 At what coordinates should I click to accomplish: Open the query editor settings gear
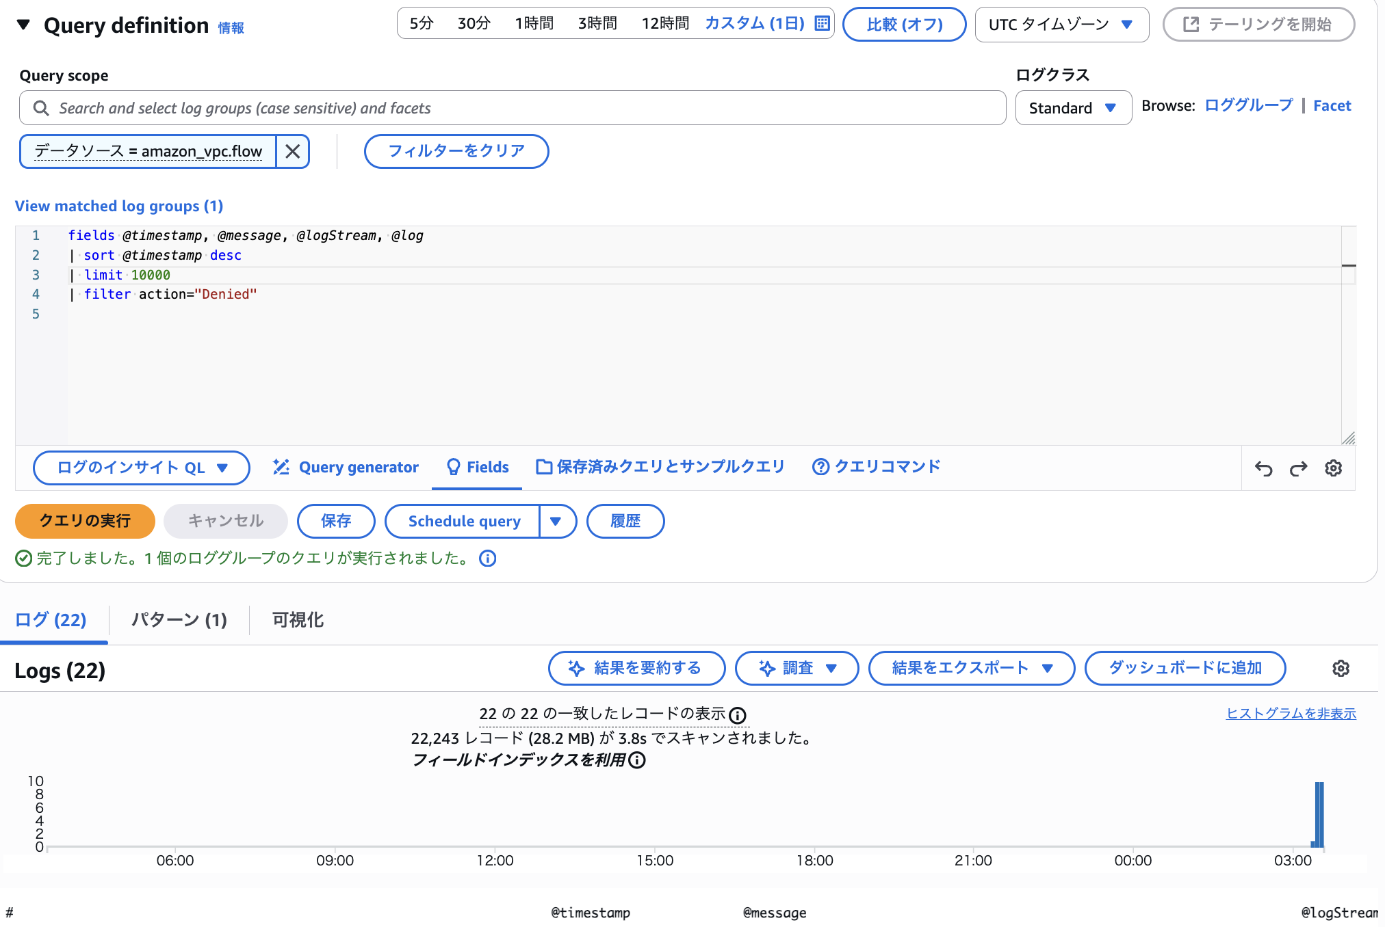pos(1332,468)
